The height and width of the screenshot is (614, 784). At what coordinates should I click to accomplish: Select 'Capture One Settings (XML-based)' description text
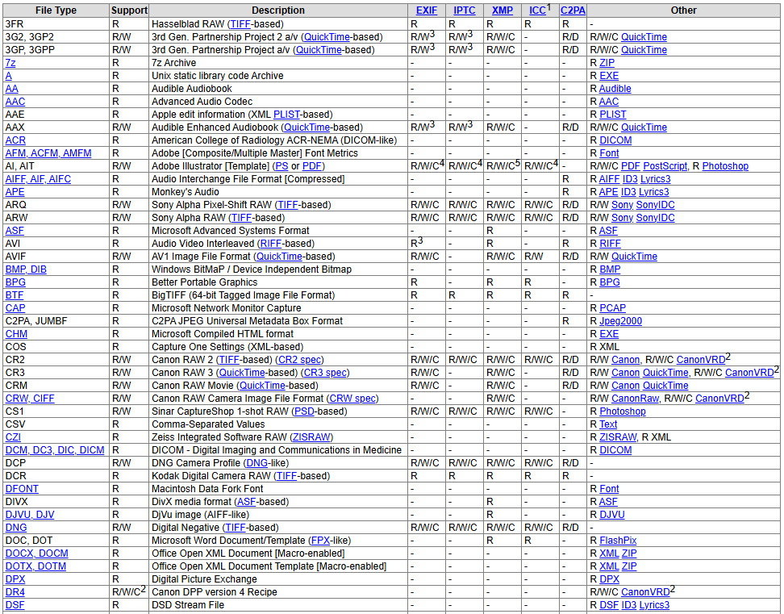tap(227, 347)
